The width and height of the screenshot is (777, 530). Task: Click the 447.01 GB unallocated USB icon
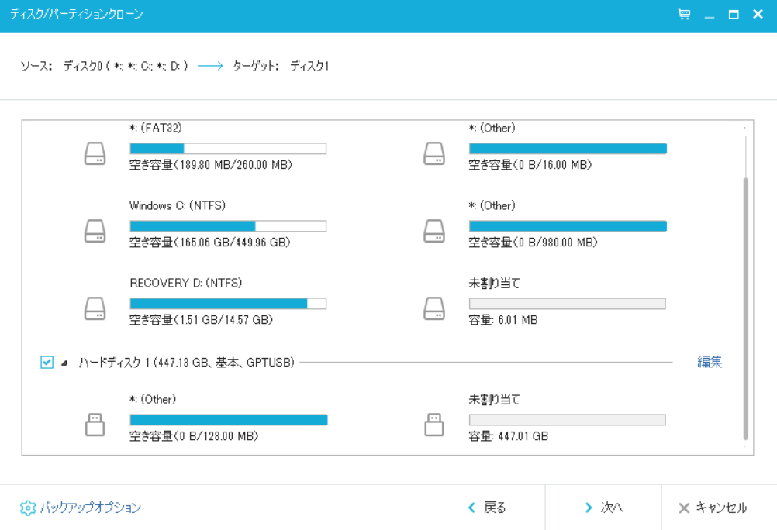pos(434,425)
